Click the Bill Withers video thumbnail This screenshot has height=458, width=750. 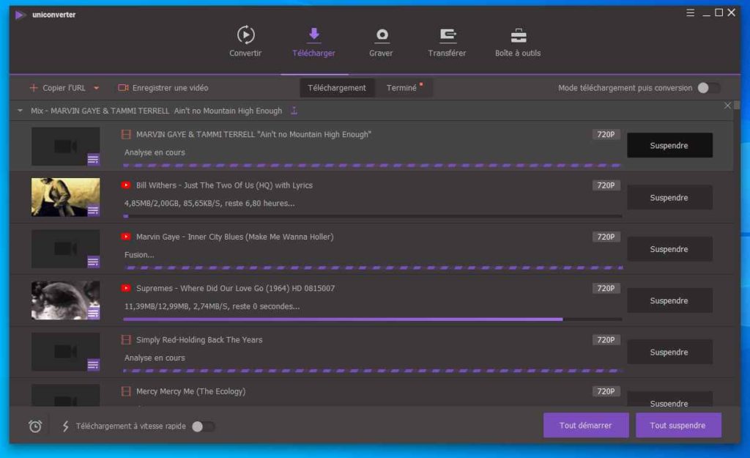[65, 197]
